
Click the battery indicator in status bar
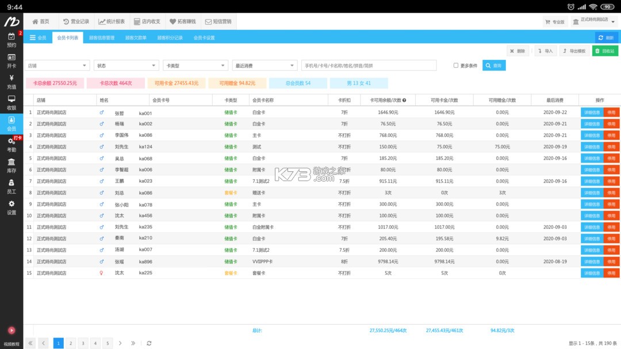(x=608, y=7)
